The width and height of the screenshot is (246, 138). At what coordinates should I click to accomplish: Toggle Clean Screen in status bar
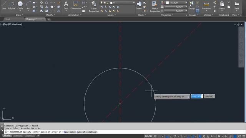(239, 136)
